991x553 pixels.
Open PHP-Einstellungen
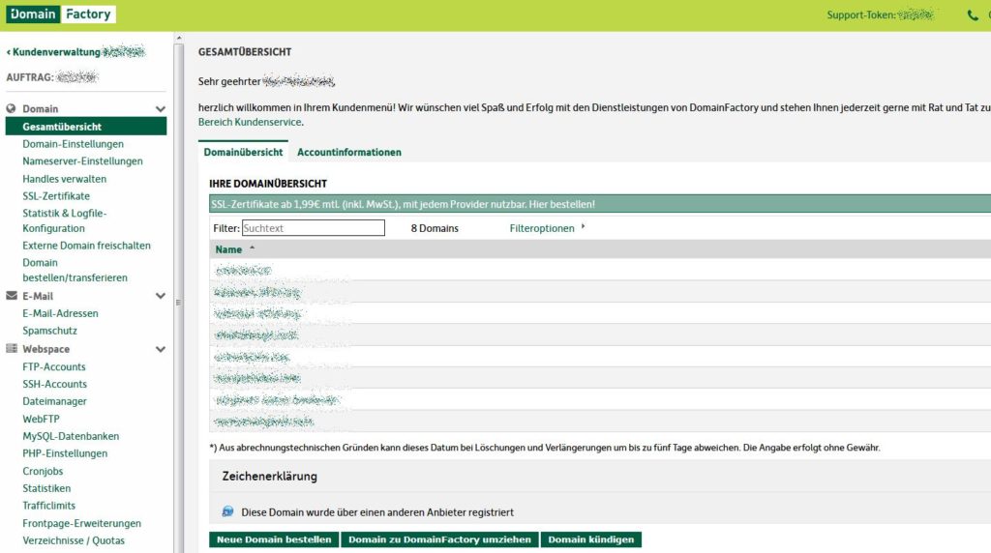(65, 453)
